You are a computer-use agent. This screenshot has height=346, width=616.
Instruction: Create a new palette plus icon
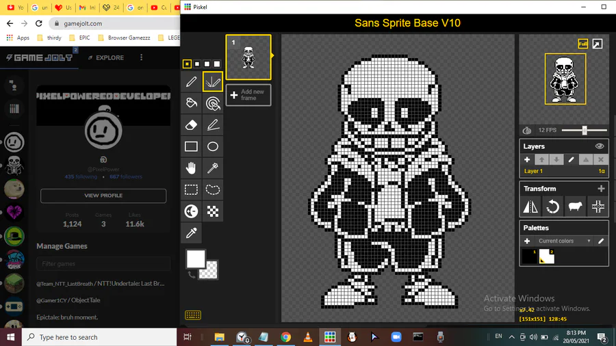pos(527,241)
